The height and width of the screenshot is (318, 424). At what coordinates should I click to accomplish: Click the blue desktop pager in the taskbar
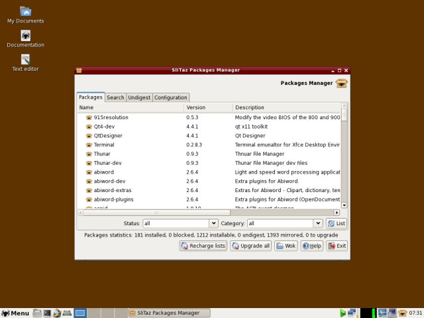tap(80, 313)
